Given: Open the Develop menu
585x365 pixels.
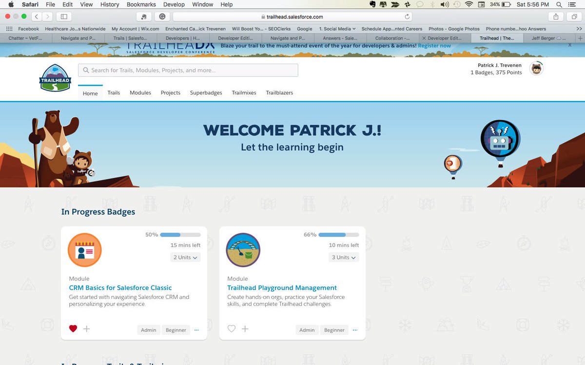Looking at the screenshot, I should (174, 4).
